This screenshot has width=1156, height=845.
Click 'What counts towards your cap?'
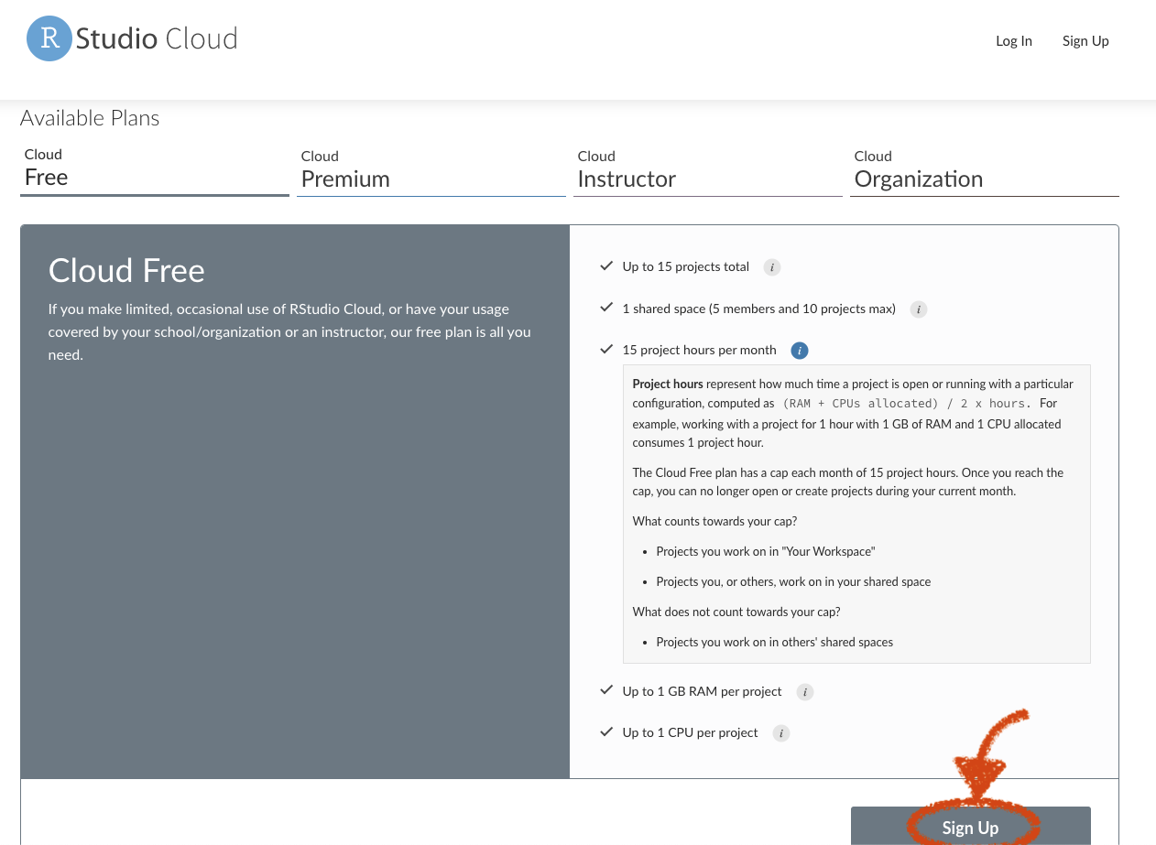point(714,522)
